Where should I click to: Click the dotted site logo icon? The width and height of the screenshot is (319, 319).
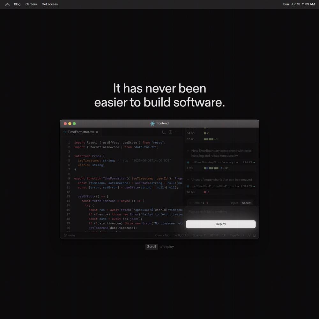[x=8, y=4]
